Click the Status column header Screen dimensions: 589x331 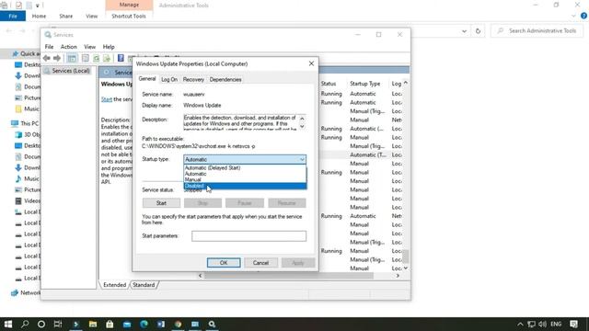click(x=329, y=84)
